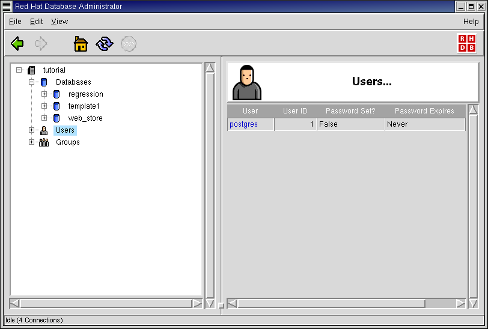Click the large user avatar picture
This screenshot has width=488, height=329.
tap(247, 82)
